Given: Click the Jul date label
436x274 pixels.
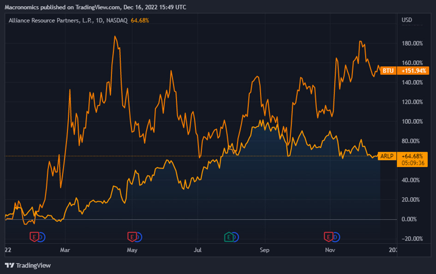Looking at the screenshot, I should [198, 250].
